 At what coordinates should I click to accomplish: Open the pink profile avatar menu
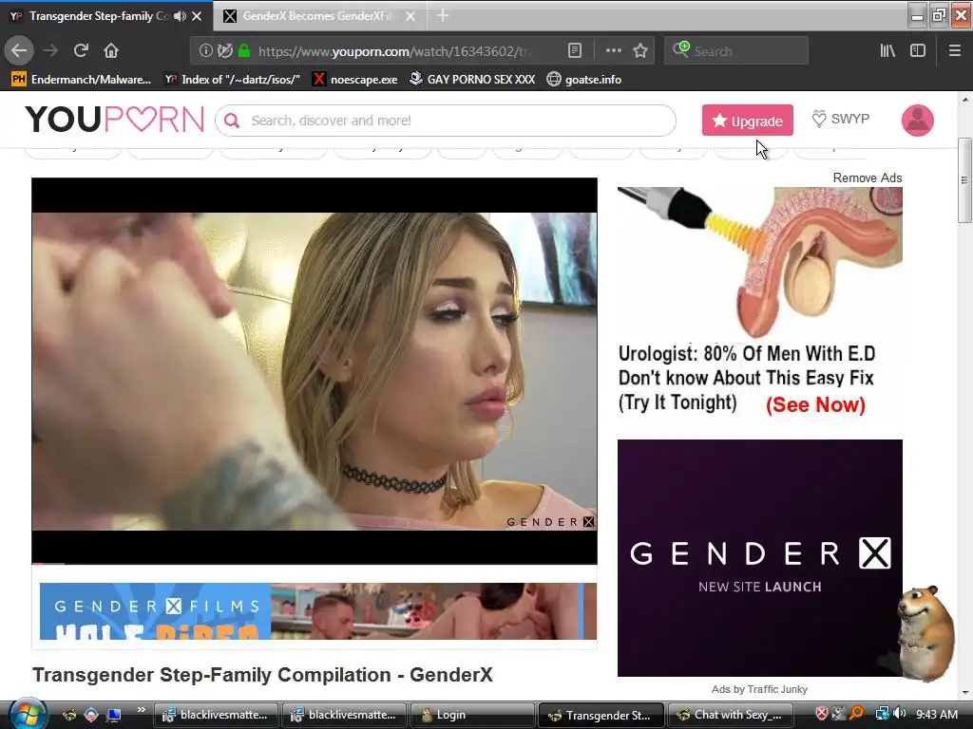(x=917, y=121)
